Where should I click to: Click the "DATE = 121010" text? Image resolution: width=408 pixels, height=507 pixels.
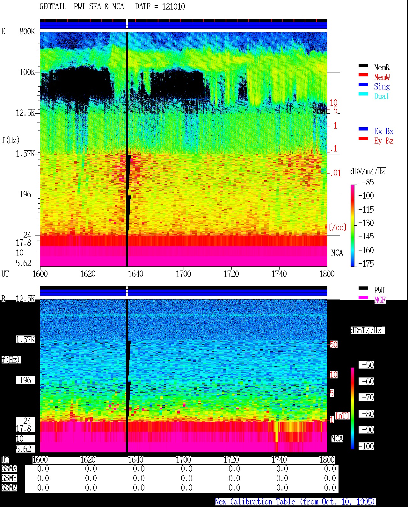[x=160, y=7]
